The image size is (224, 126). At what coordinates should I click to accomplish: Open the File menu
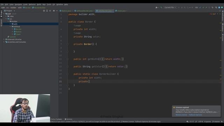2,5
